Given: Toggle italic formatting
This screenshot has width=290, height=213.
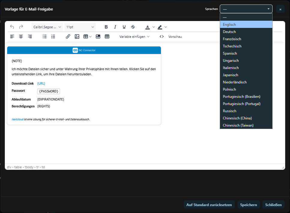Looking at the screenshot, I should pyautogui.click(x=115, y=27).
